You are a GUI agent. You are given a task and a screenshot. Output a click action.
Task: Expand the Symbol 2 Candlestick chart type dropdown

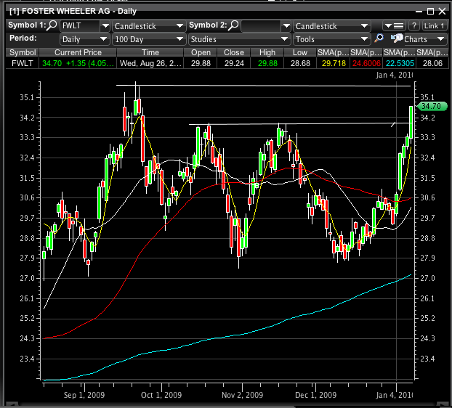point(365,26)
